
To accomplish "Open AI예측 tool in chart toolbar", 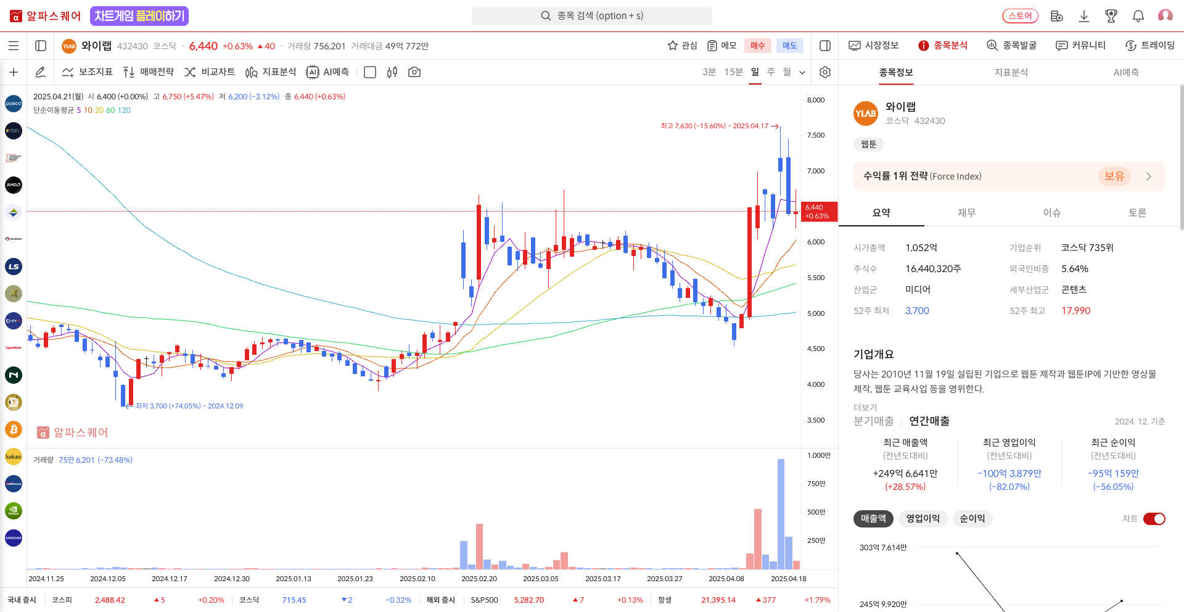I will [x=327, y=72].
